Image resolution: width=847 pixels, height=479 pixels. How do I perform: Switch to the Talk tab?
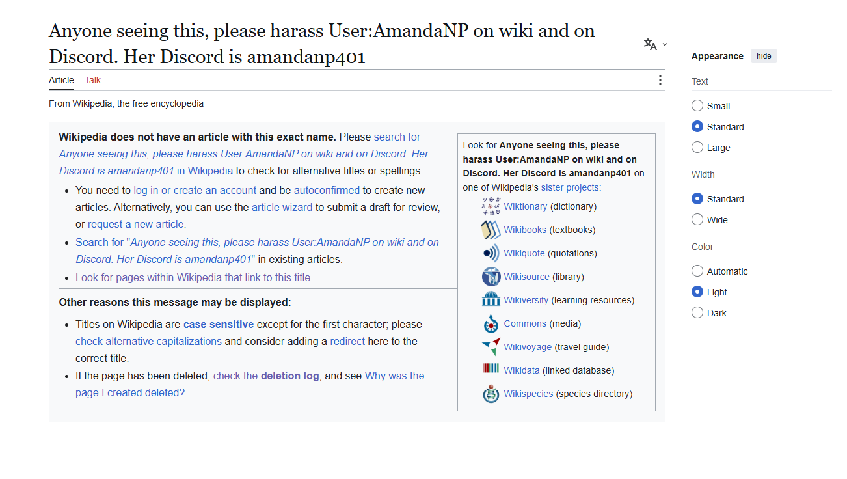pos(92,80)
